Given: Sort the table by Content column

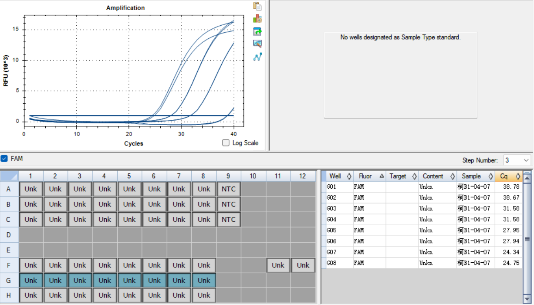Looking at the screenshot, I should 438,176.
